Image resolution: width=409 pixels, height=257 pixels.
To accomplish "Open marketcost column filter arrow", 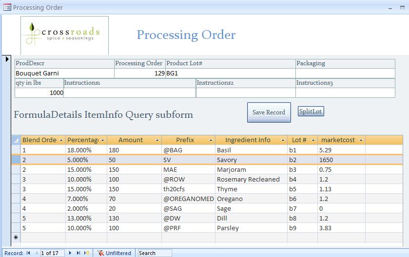I will (x=361, y=140).
